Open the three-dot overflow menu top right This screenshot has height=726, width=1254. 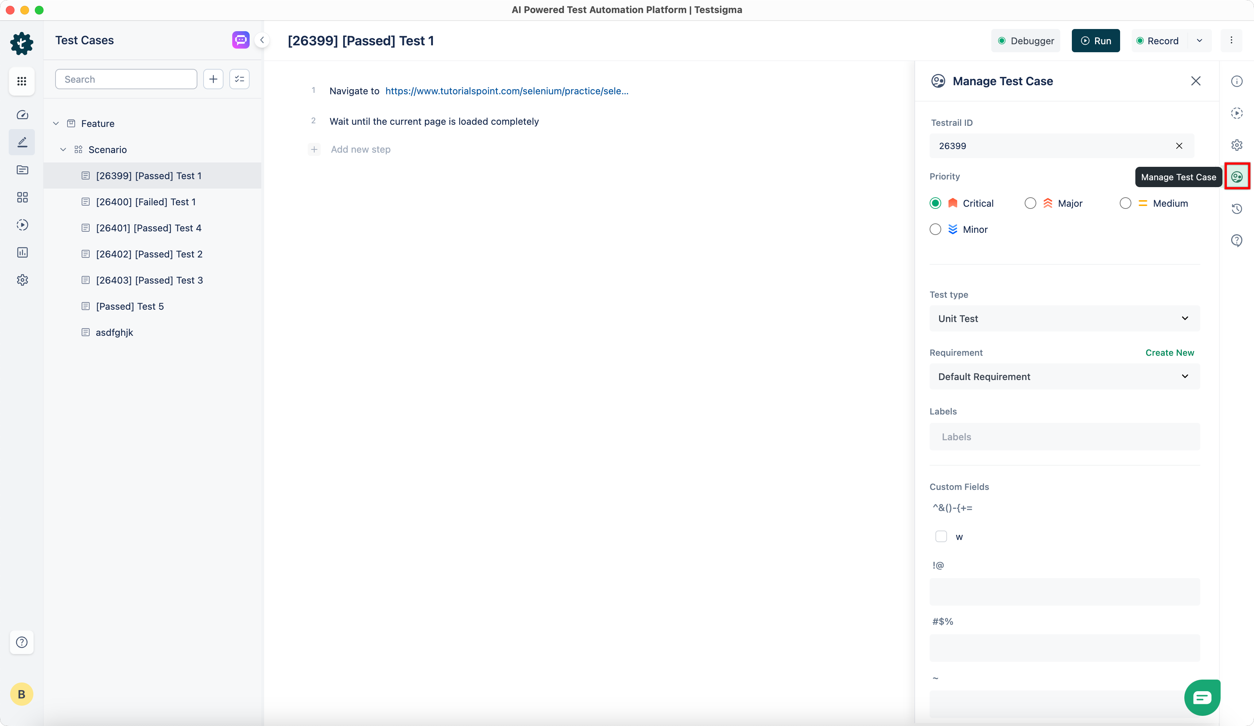tap(1232, 40)
